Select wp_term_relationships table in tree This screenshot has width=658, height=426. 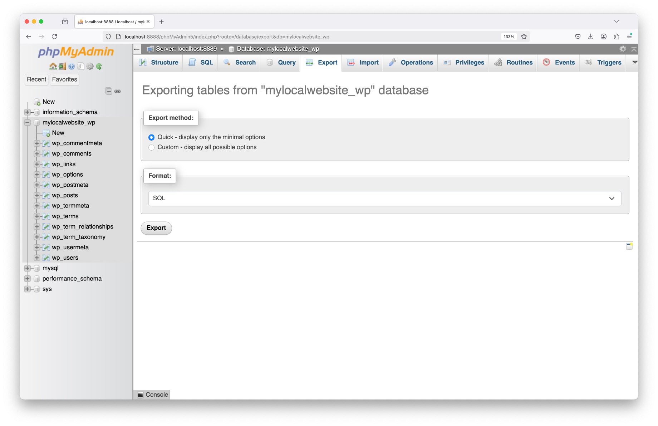coord(82,227)
